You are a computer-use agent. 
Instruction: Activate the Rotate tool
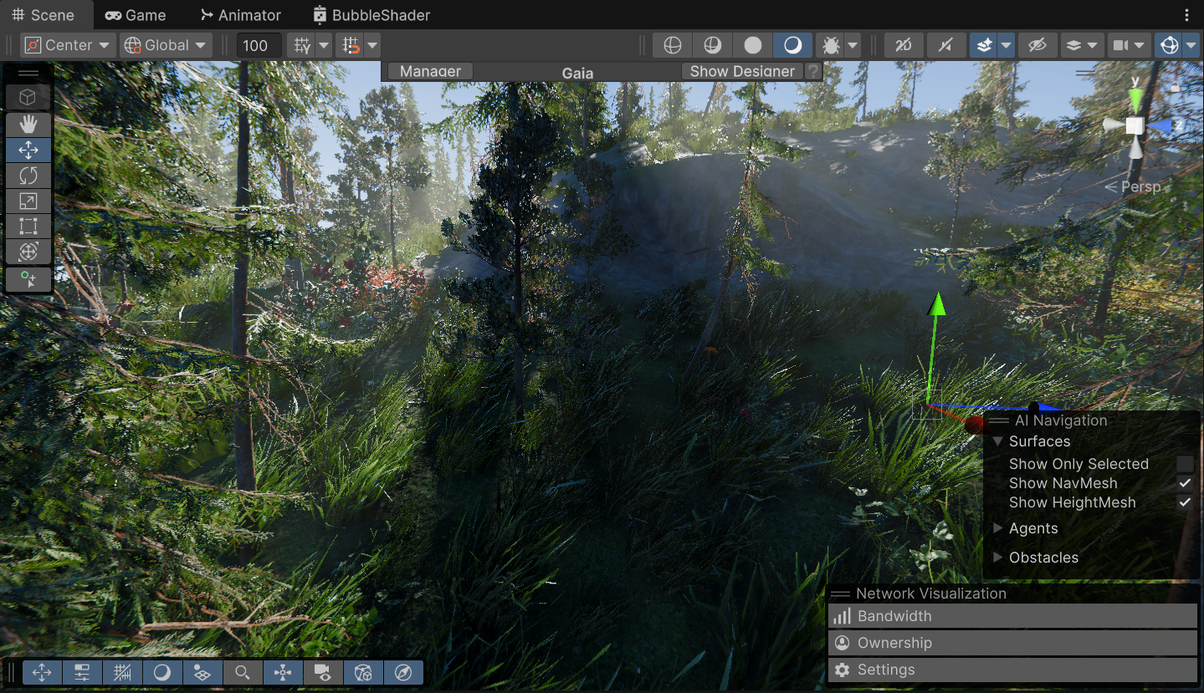(x=28, y=175)
